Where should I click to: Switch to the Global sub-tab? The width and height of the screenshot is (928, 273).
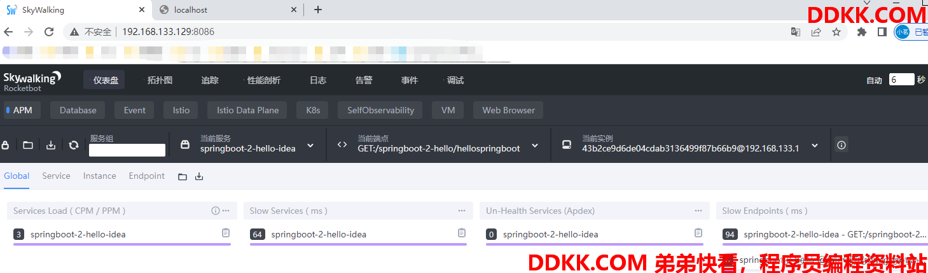click(17, 176)
